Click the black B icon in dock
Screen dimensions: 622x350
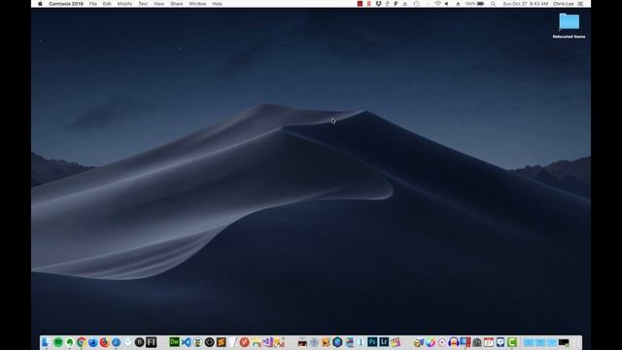pos(139,342)
